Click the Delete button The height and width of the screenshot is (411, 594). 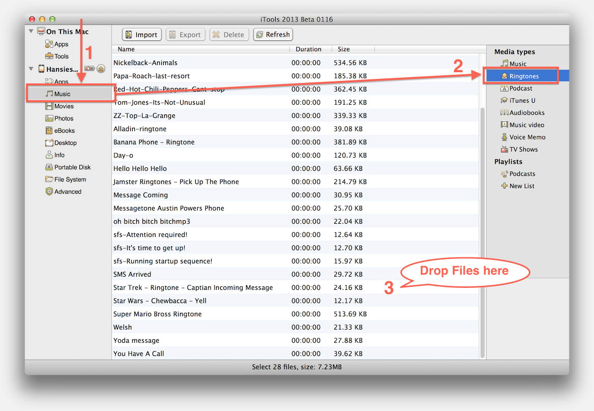coord(229,35)
